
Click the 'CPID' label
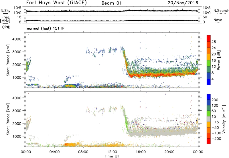click(6, 27)
